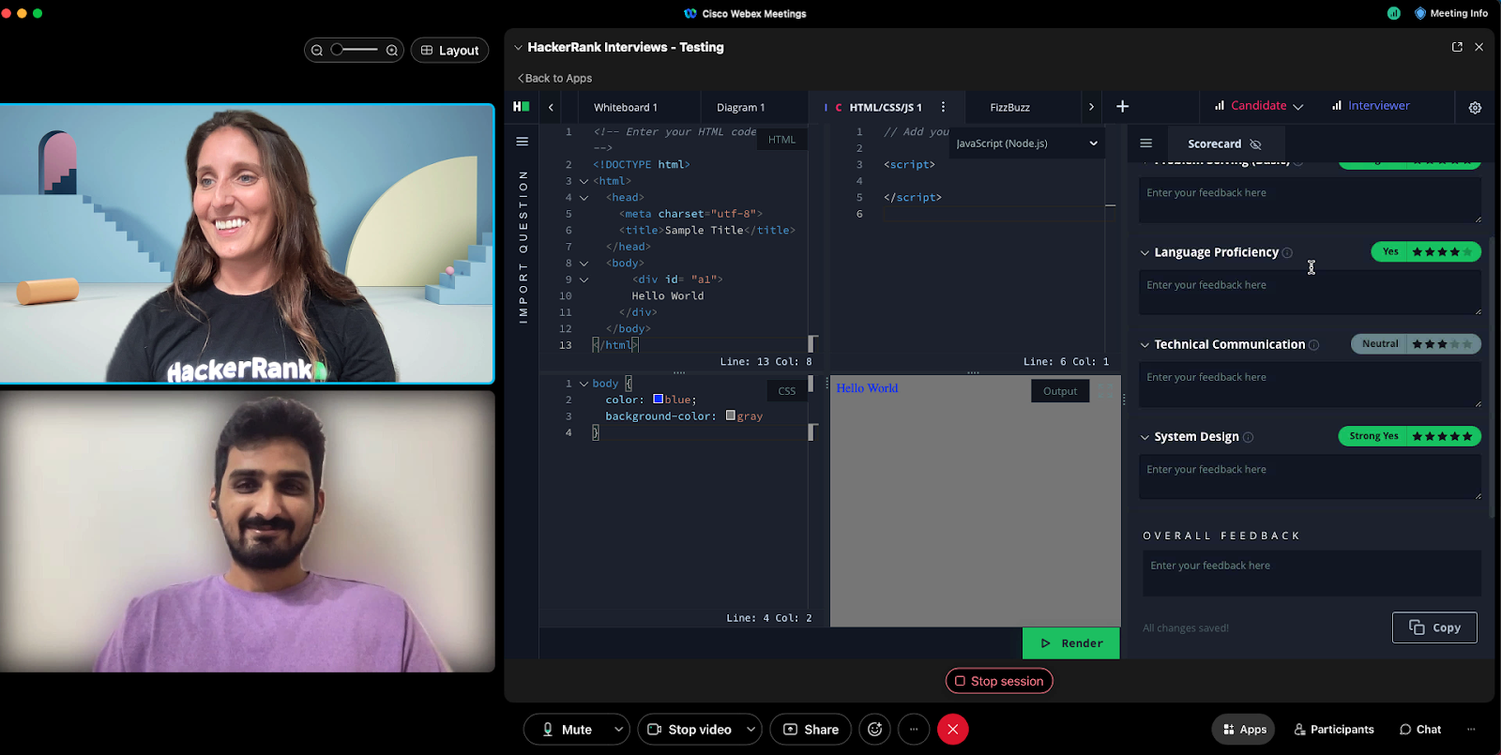
Task: Collapse HackerRank Interviews - Testing header chevron
Action: (x=518, y=47)
